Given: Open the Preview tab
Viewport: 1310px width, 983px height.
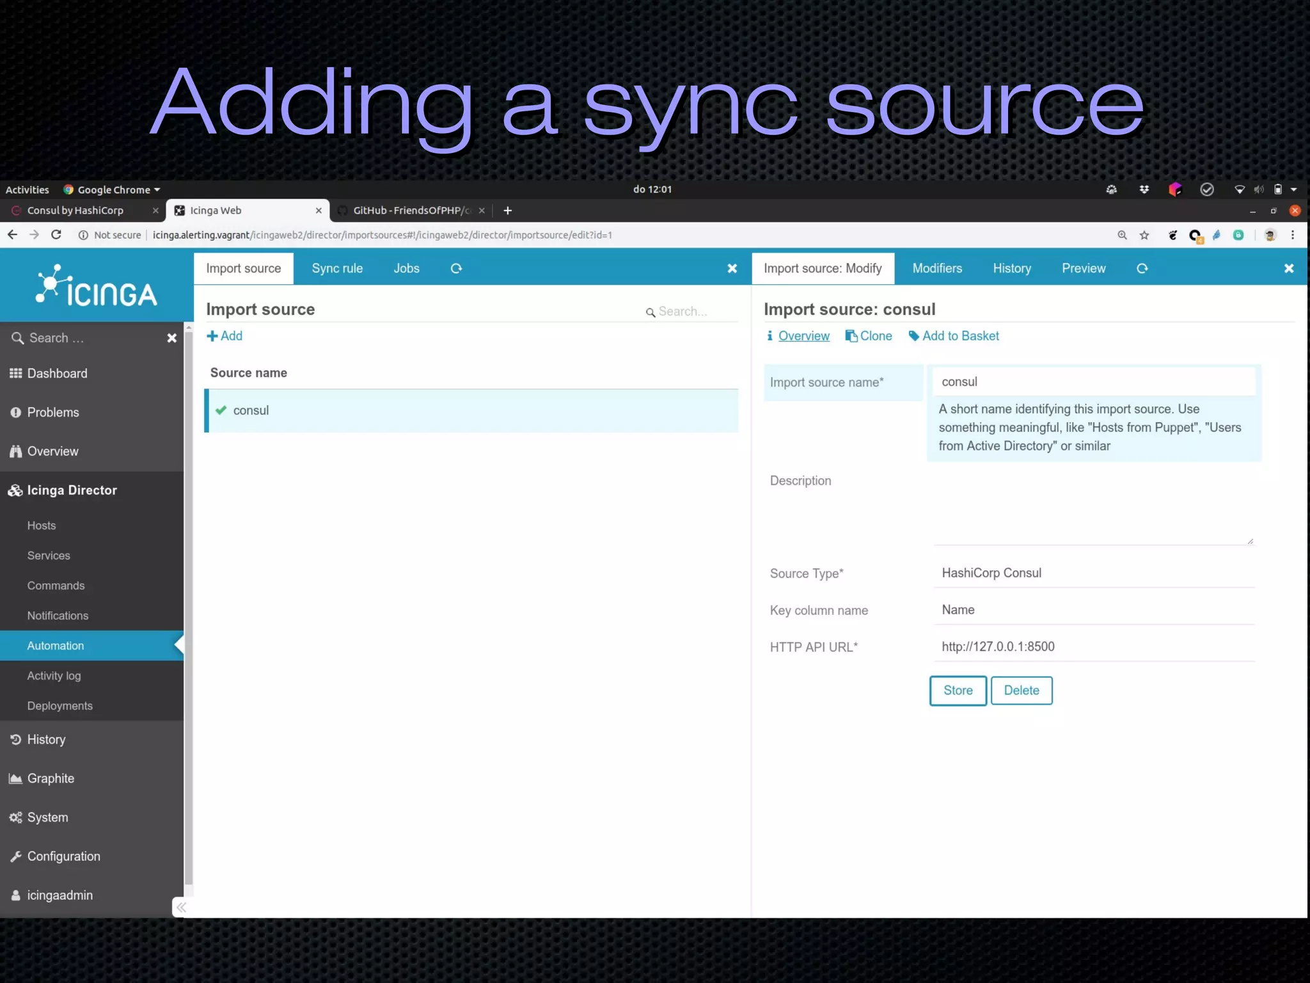Looking at the screenshot, I should 1084,269.
